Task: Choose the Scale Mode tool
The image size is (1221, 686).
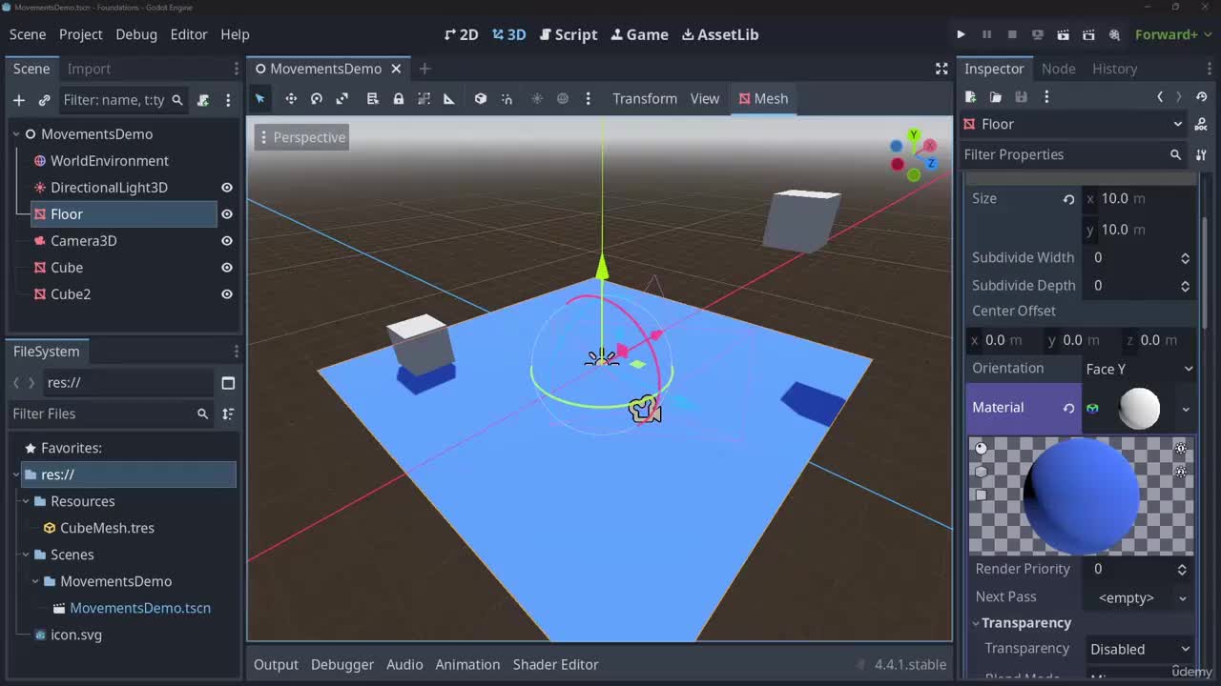Action: click(342, 98)
